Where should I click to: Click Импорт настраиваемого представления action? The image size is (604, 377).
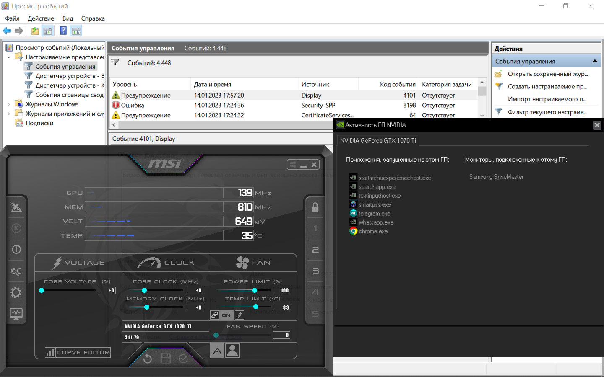pos(547,99)
